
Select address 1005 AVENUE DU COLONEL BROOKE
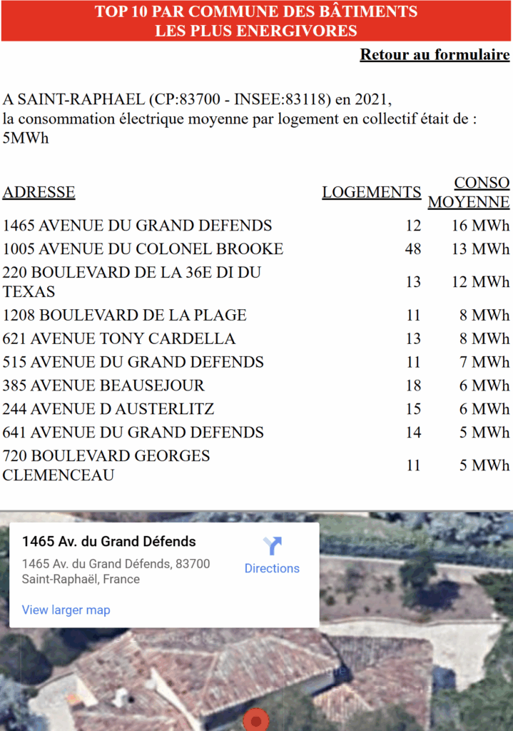coord(143,248)
